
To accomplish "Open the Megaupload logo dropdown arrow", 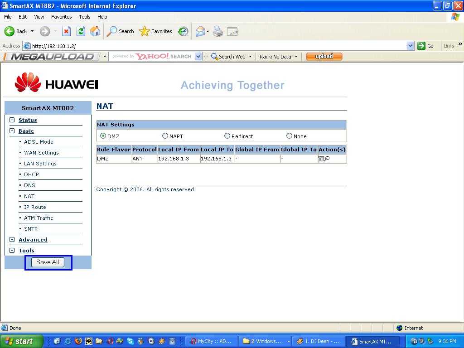I will pos(105,57).
